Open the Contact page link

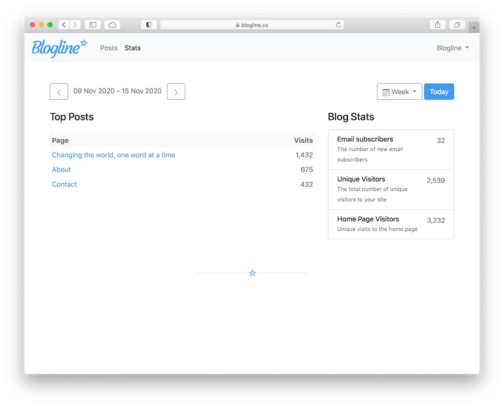pyautogui.click(x=64, y=184)
